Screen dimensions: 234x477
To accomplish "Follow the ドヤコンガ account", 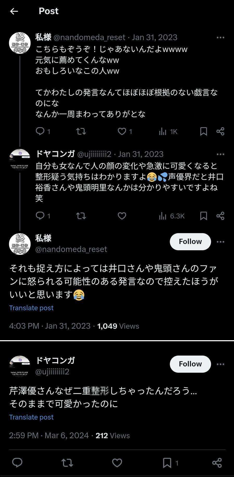I will tap(190, 364).
